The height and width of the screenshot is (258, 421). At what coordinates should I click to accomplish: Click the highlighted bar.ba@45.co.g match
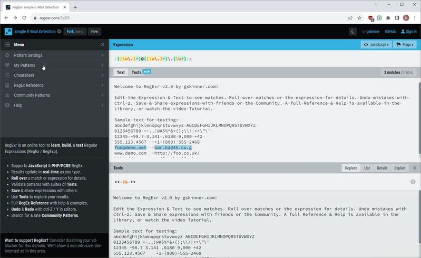[x=173, y=147]
